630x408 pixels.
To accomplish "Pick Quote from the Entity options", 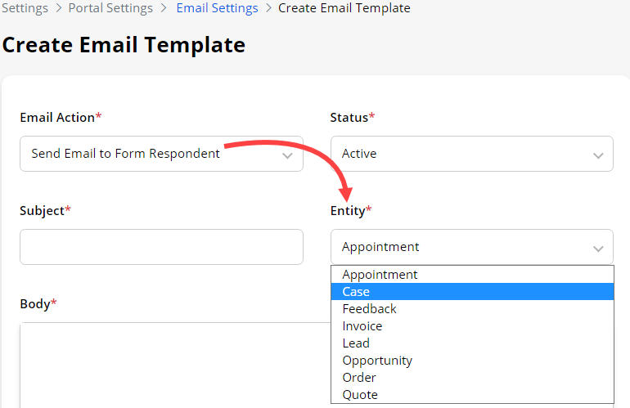I will point(360,395).
